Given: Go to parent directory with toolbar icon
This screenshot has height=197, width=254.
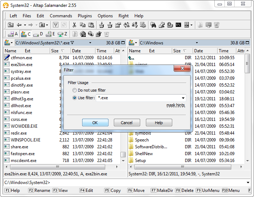Looking at the screenshot, I should (10, 25).
